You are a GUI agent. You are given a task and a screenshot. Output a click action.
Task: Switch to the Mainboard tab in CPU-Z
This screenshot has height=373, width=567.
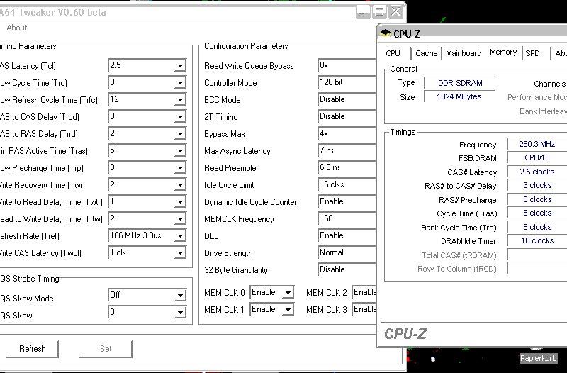[x=464, y=54]
